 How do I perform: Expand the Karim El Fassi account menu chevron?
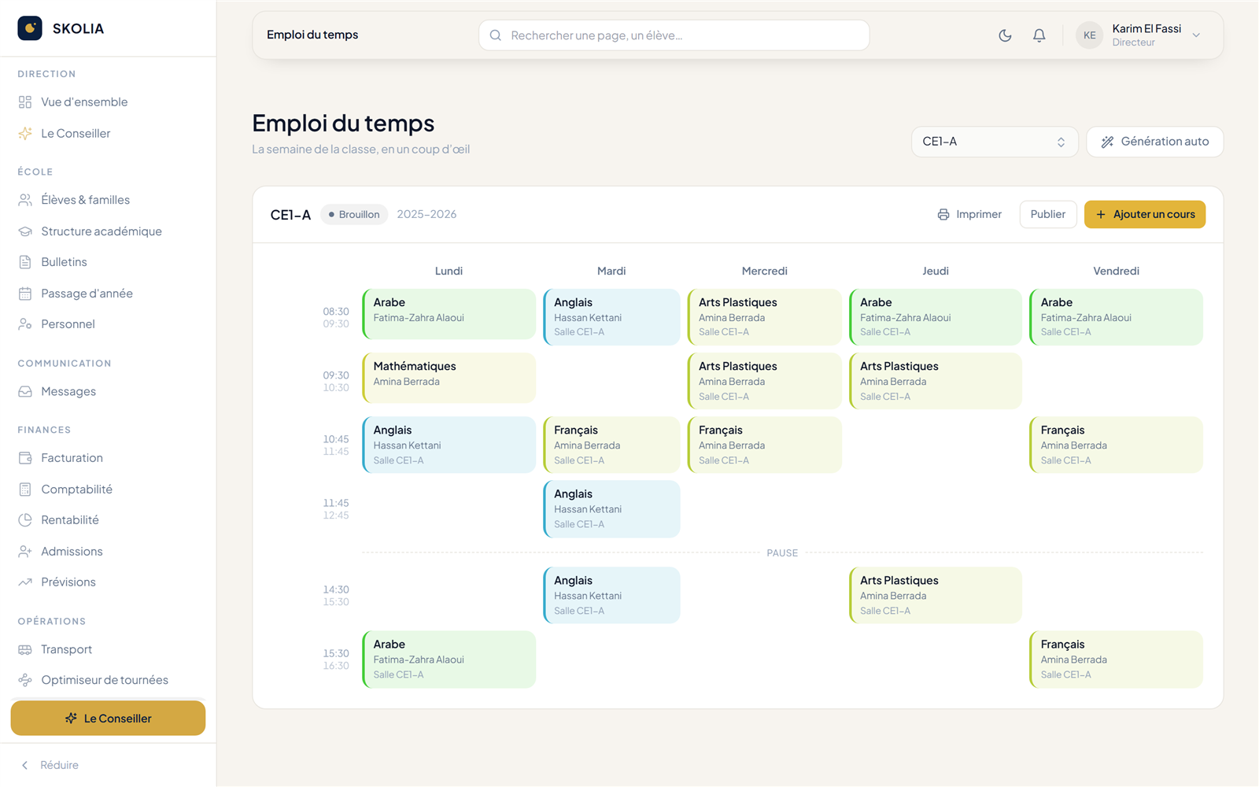pos(1196,35)
